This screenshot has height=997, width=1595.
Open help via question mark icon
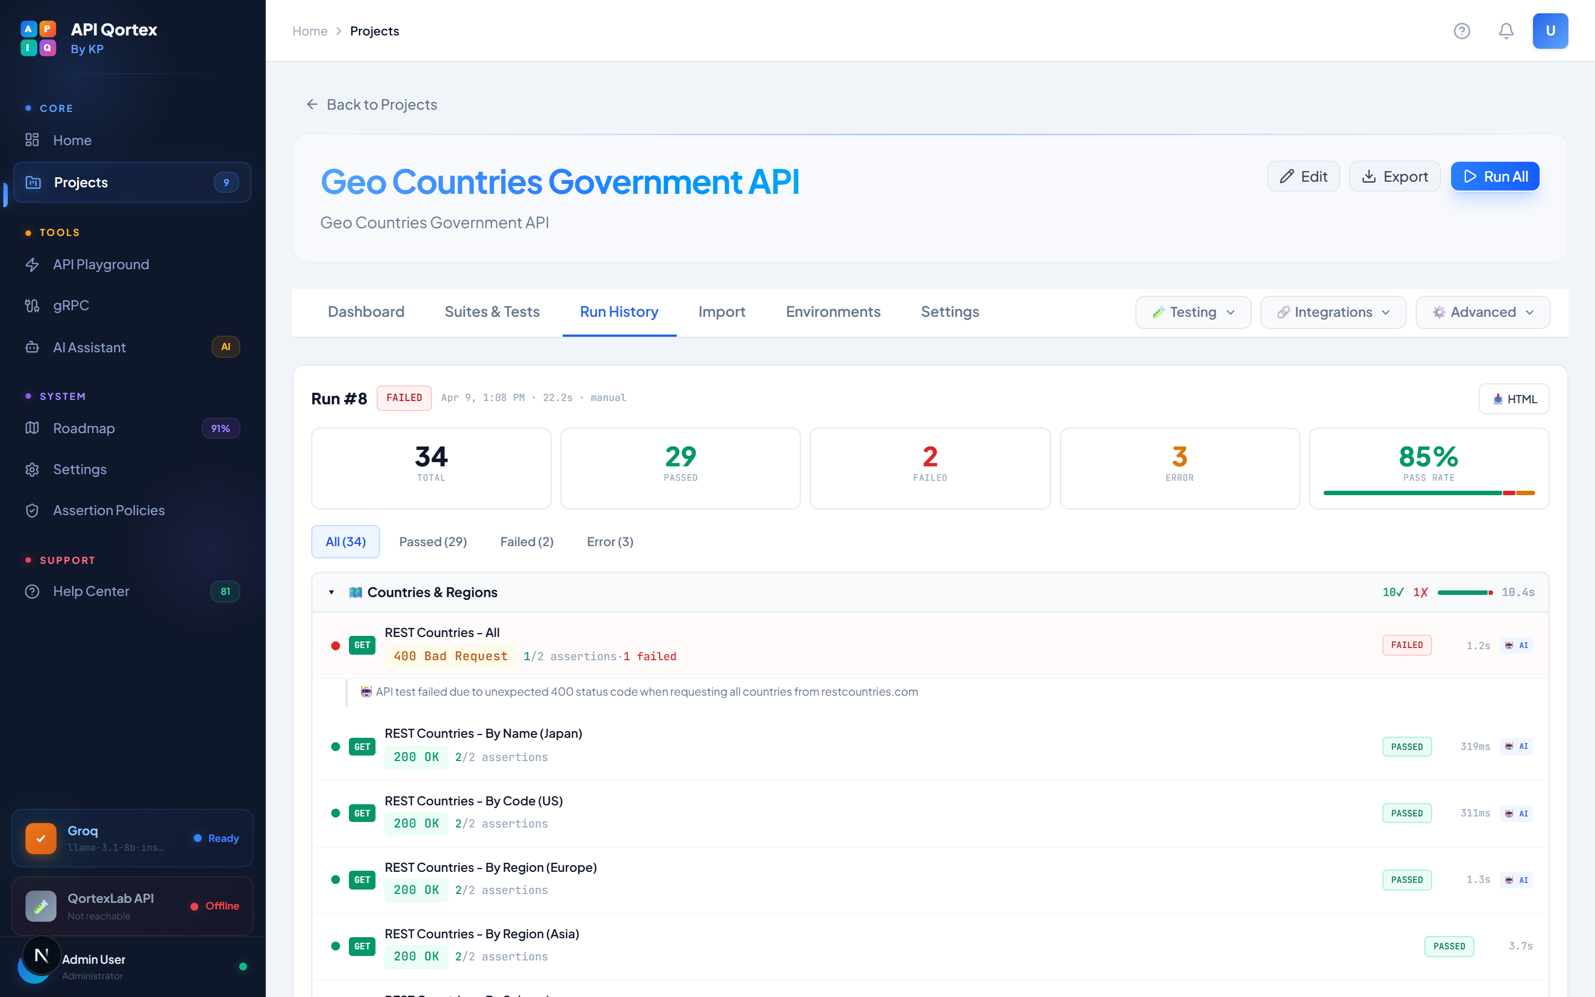pos(1462,31)
